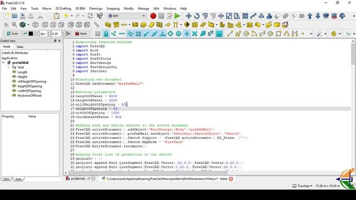Select the Draft Rectangle tool
This screenshot has width=356, height=200.
pyautogui.click(x=279, y=34)
